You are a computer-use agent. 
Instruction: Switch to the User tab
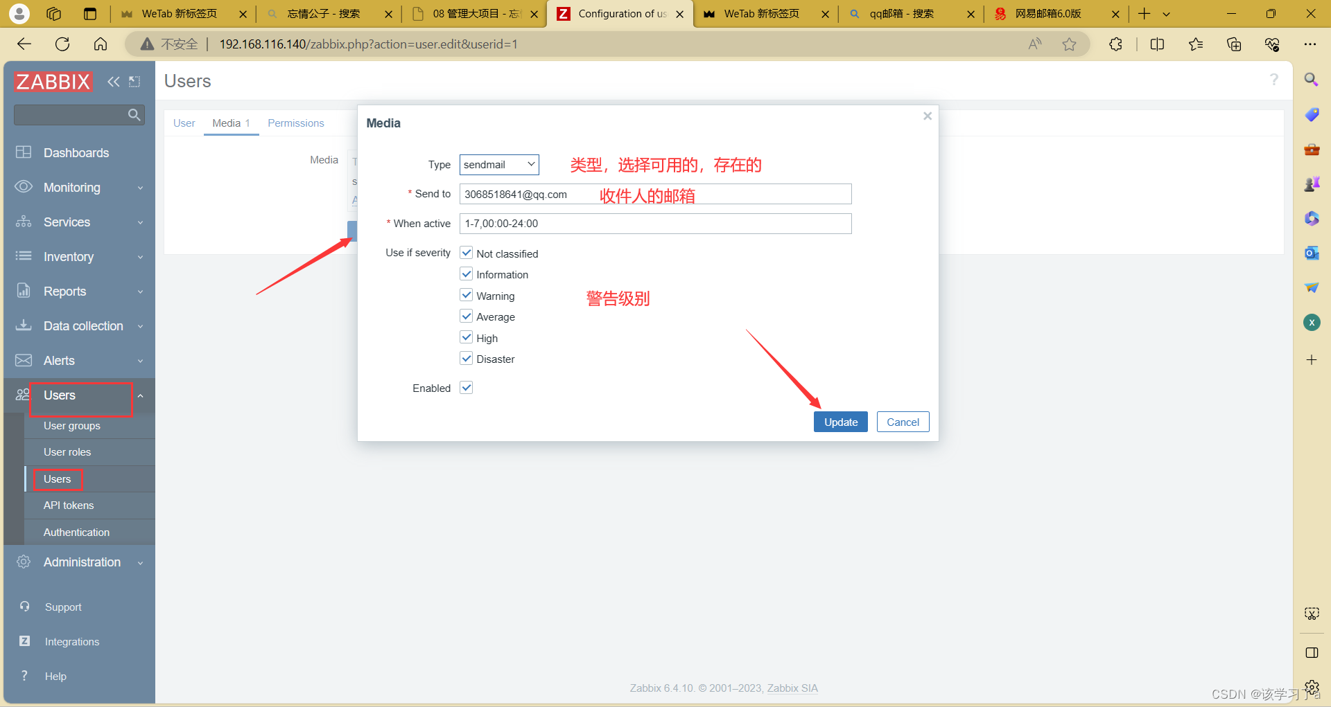(x=184, y=123)
